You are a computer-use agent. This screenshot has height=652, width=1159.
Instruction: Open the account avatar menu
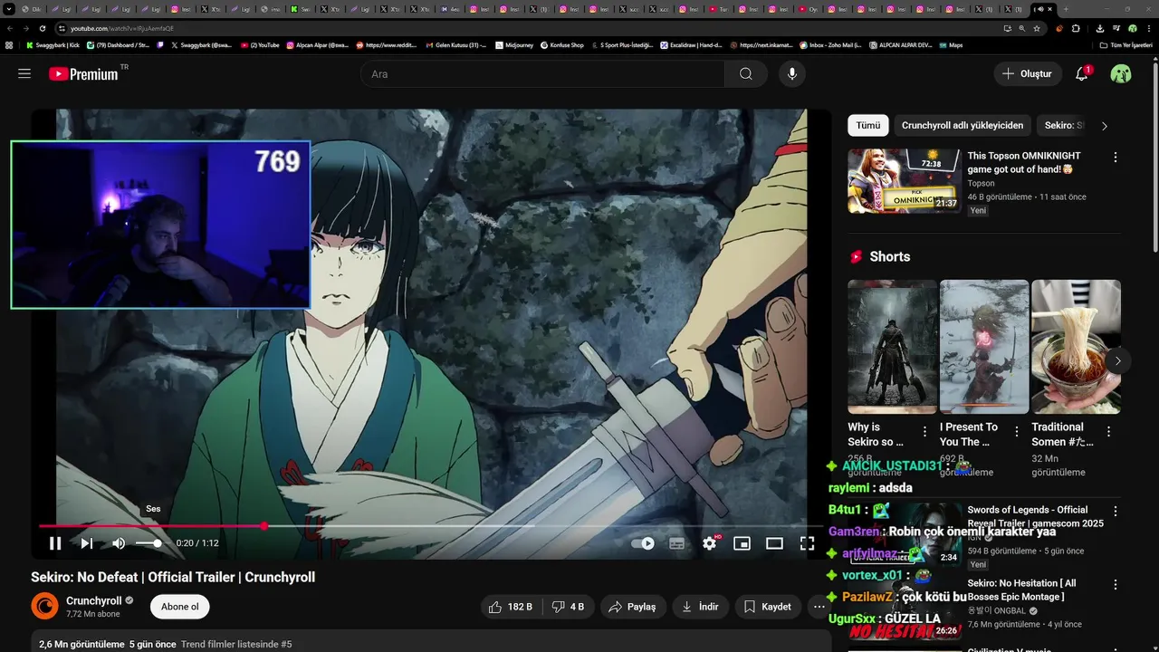click(x=1121, y=74)
